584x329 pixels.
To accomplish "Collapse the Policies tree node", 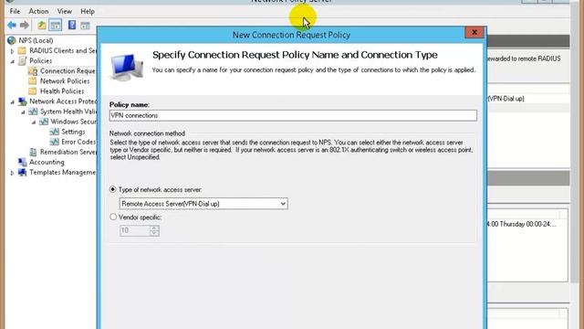I will [x=12, y=61].
